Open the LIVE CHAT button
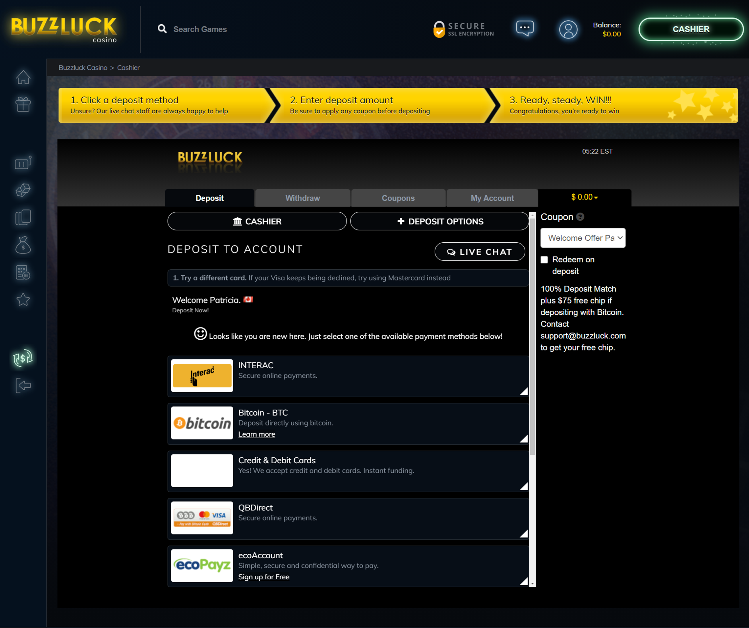 [480, 252]
